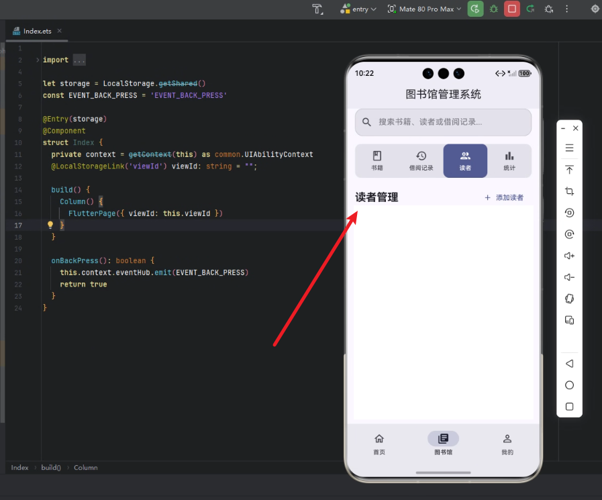602x500 pixels.
Task: Click line number 17 in the gutter
Action: 18,226
